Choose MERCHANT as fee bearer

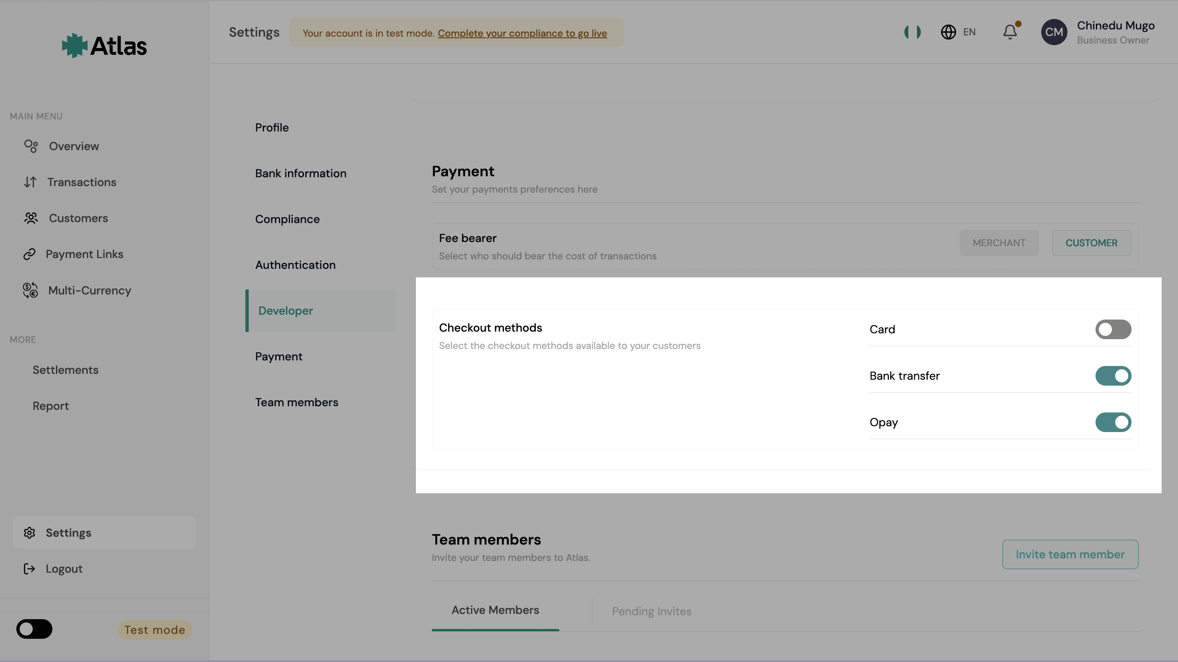(999, 243)
